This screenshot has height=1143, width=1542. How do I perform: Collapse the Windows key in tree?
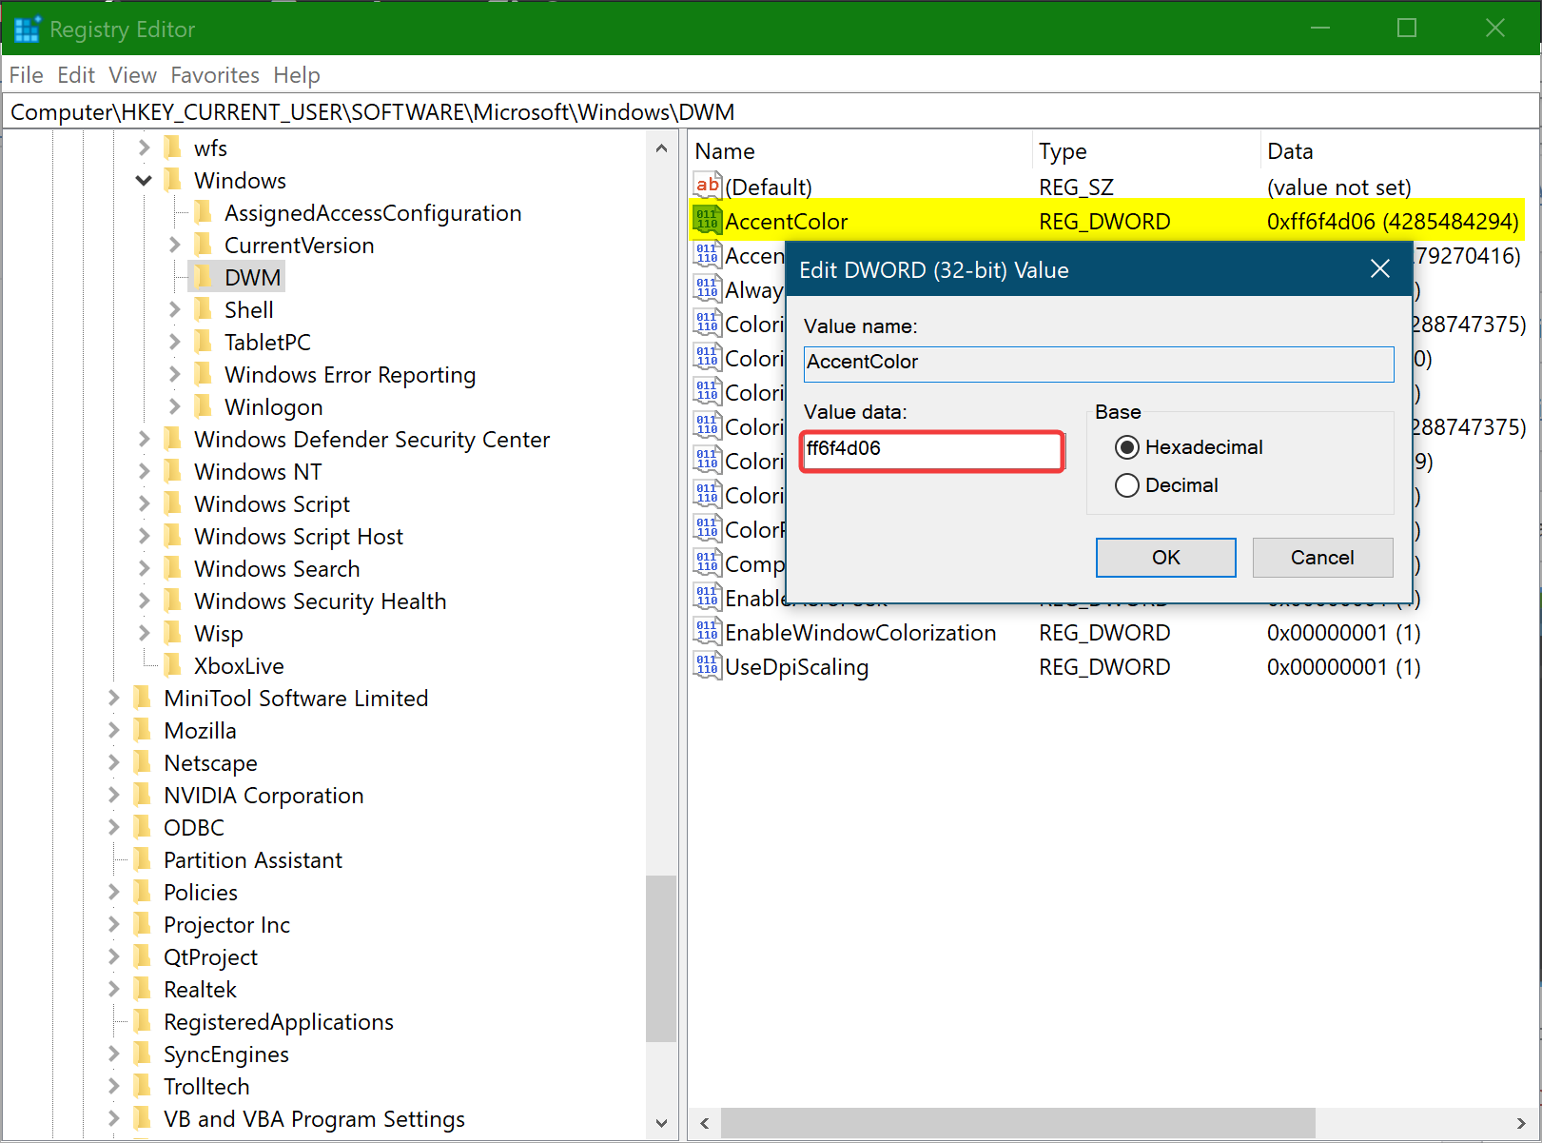144,180
